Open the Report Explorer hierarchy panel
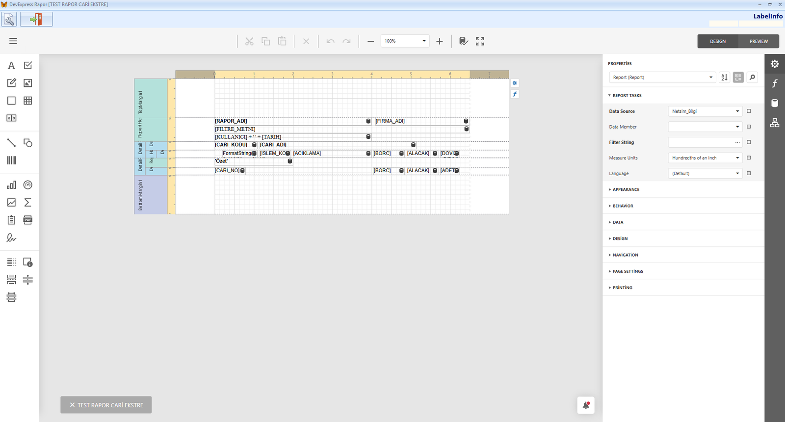The width and height of the screenshot is (785, 422). [775, 123]
